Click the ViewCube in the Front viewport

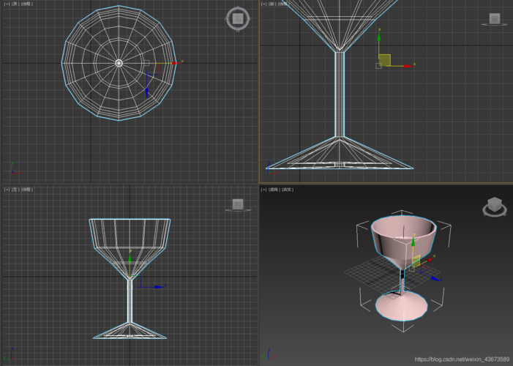click(495, 19)
